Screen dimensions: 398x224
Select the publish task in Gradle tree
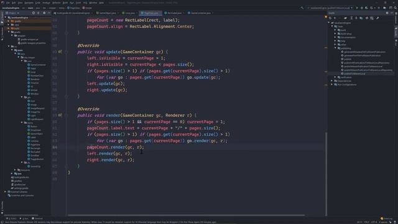[348, 59]
